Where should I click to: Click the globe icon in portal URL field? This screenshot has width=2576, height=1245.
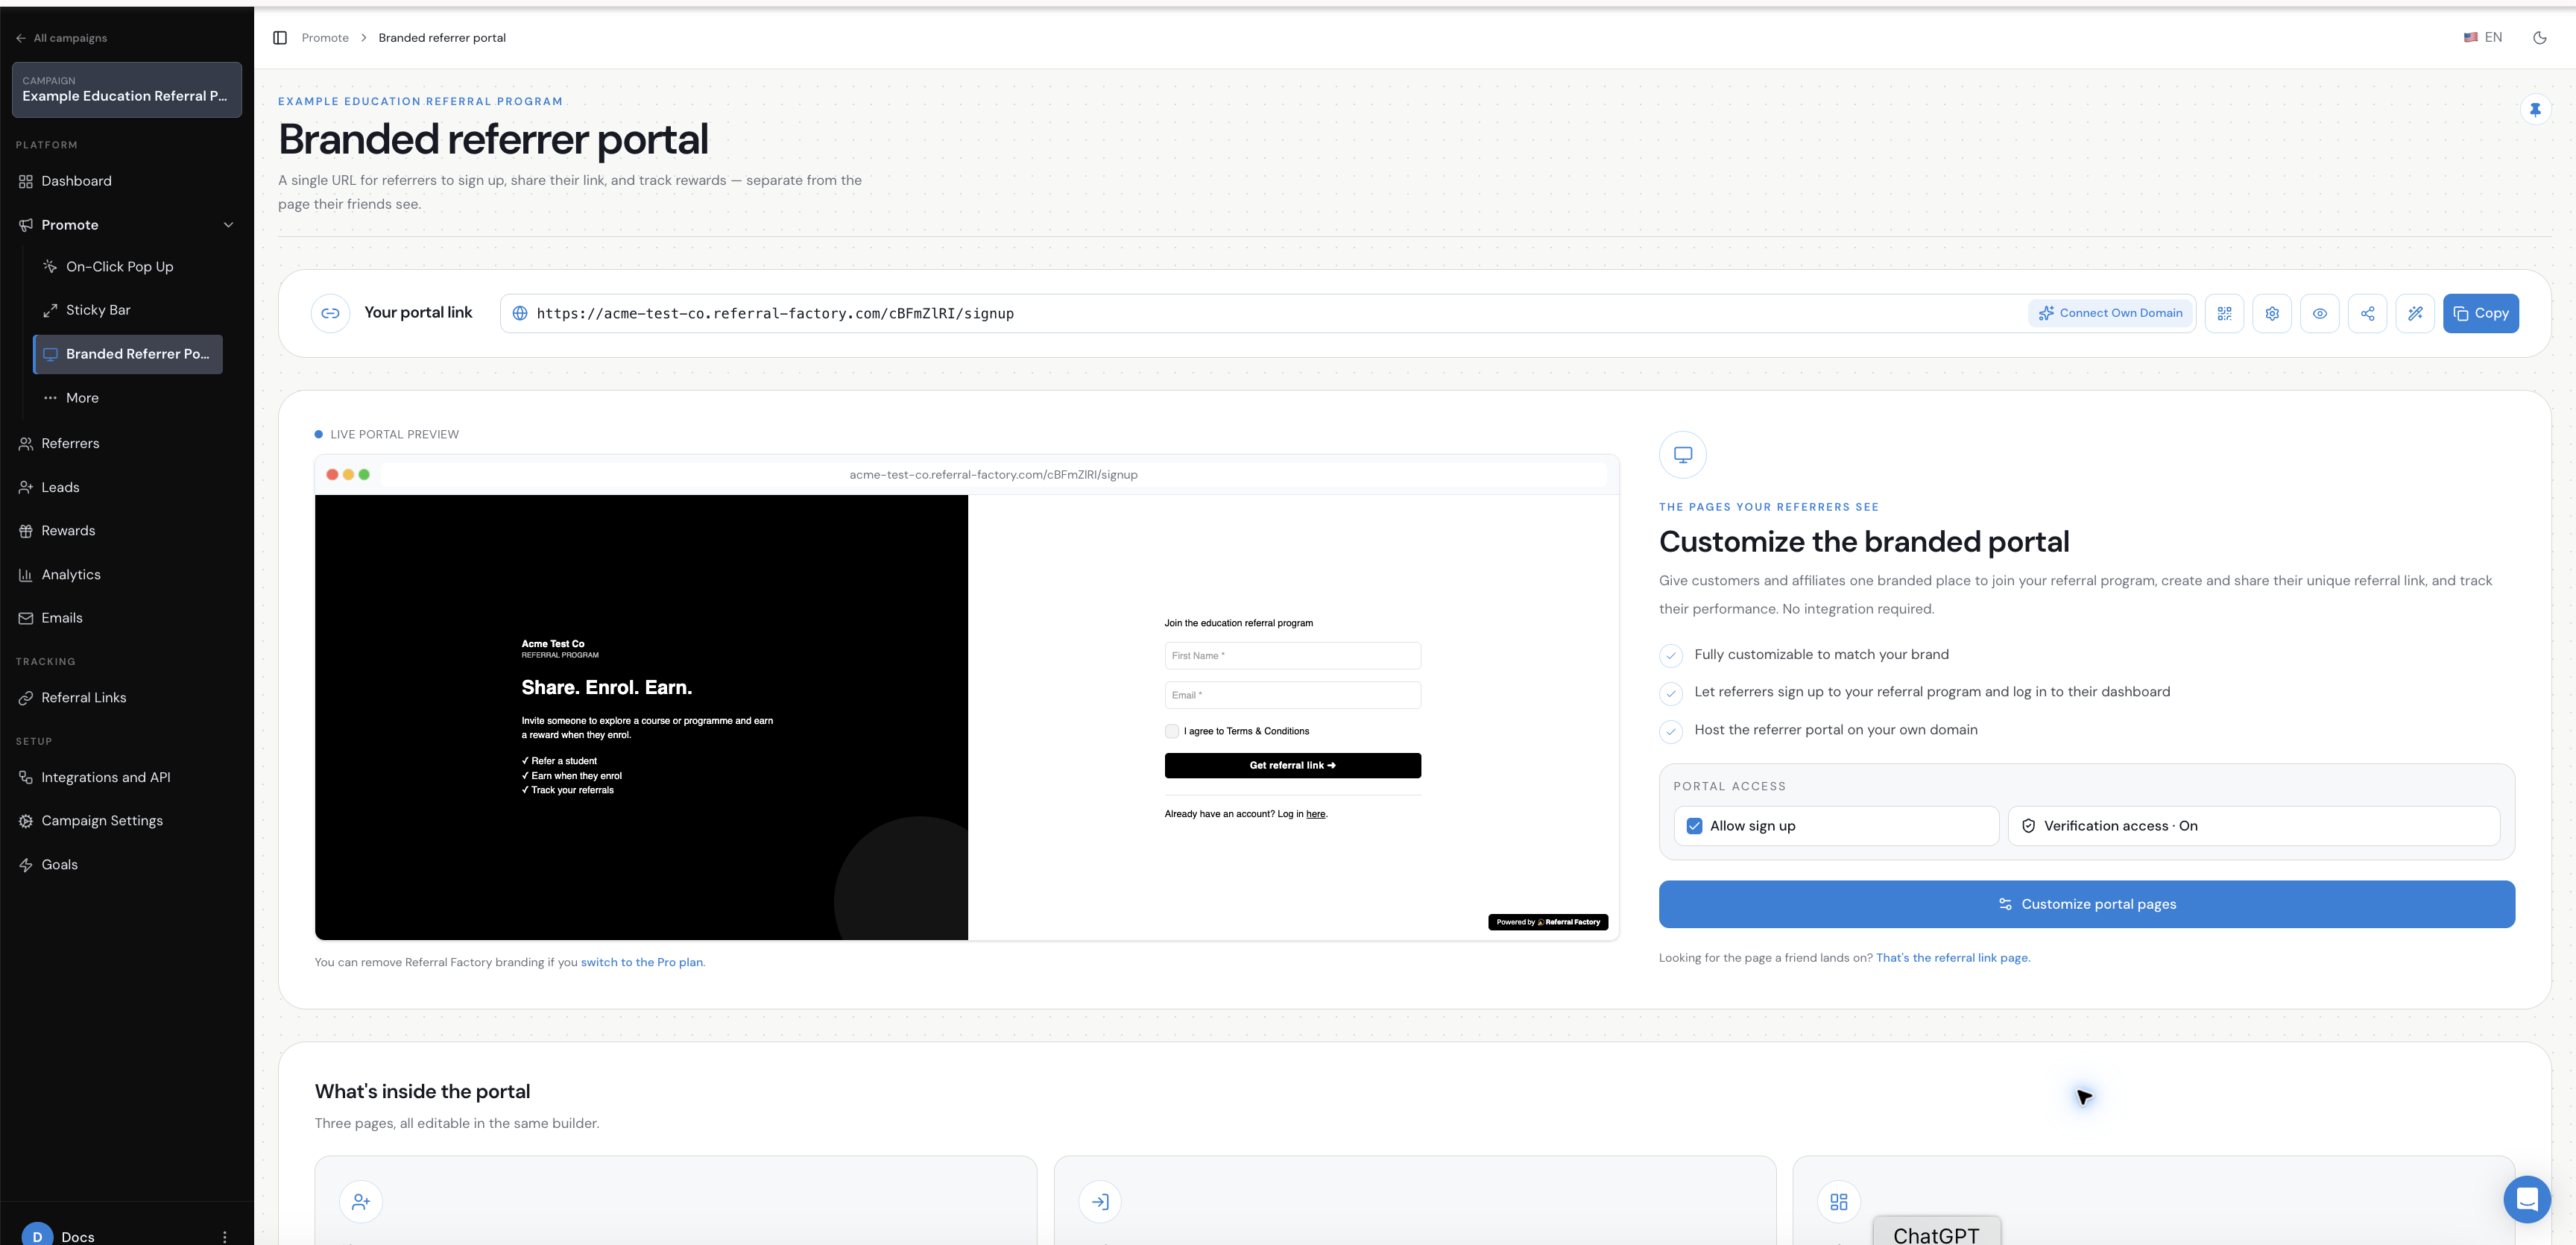[x=520, y=313]
